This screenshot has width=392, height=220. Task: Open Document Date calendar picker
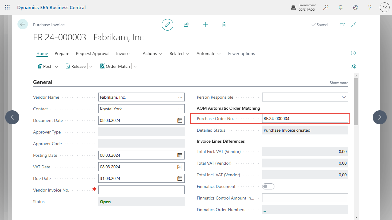point(180,120)
